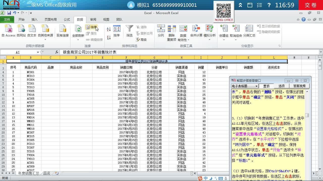The width and height of the screenshot is (323, 181).
Task: Import data using 自 Access icon
Action: pyautogui.click(x=9, y=31)
